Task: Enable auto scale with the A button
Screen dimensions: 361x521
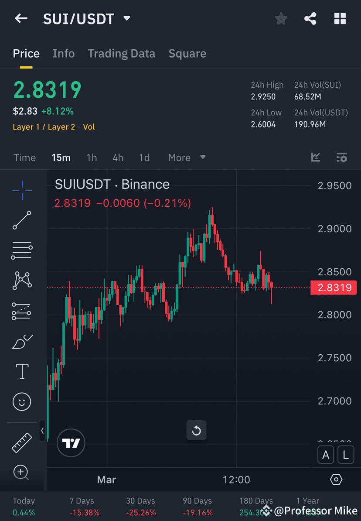Action: point(326,455)
